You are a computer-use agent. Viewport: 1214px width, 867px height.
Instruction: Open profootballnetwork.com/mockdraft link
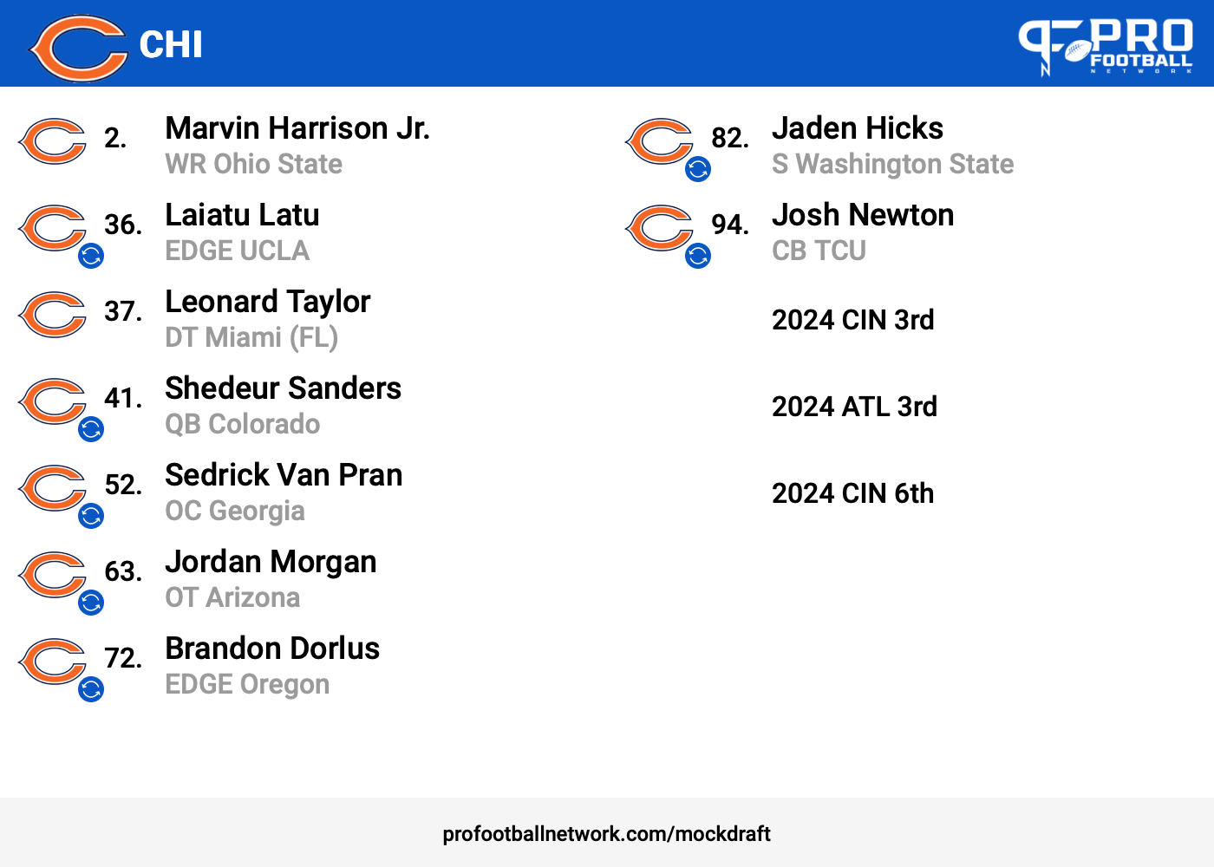606,834
